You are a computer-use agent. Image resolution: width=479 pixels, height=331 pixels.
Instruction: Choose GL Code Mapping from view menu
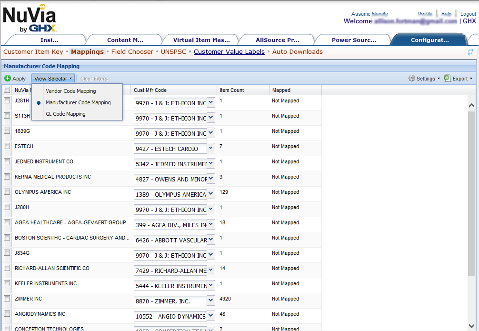pos(66,114)
